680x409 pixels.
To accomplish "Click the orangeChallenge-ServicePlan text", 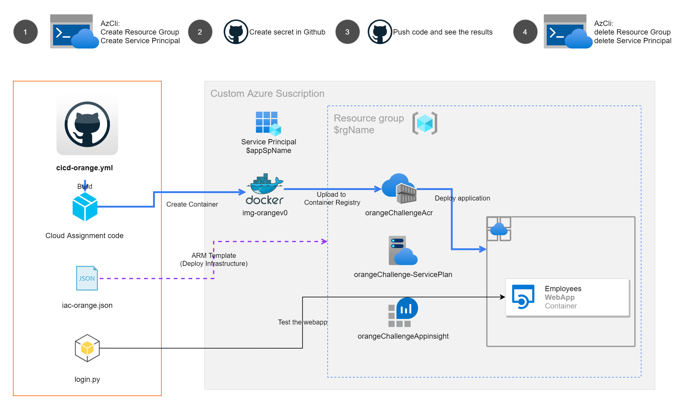I will (403, 275).
